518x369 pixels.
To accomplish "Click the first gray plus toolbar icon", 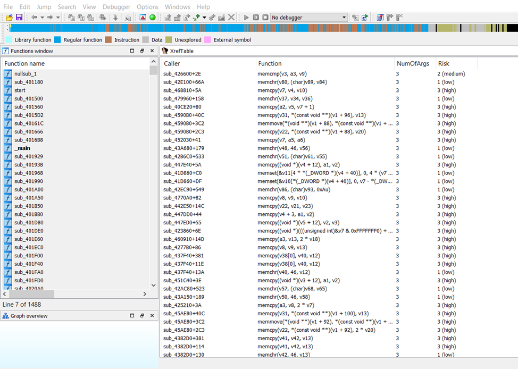I will pyautogui.click(x=168, y=17).
